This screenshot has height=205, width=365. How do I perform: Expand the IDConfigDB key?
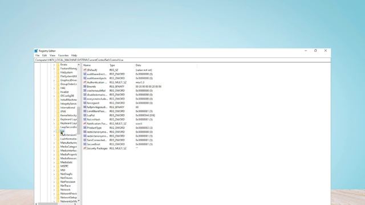point(54,96)
